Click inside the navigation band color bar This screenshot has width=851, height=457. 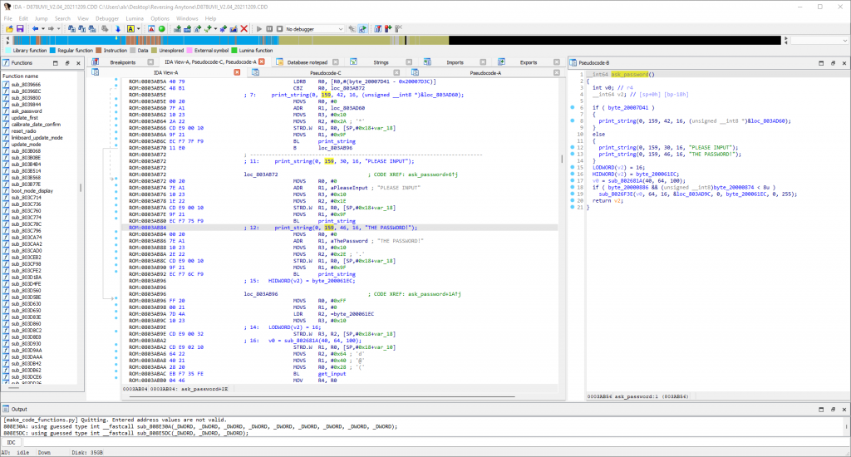click(x=249, y=40)
